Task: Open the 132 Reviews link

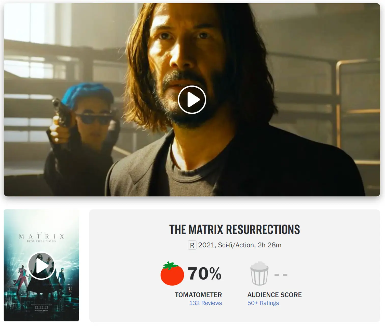Action: [205, 303]
